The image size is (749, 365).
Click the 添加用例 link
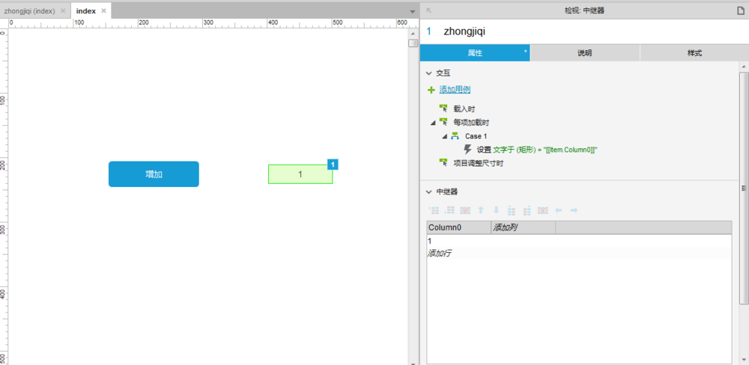(x=455, y=90)
